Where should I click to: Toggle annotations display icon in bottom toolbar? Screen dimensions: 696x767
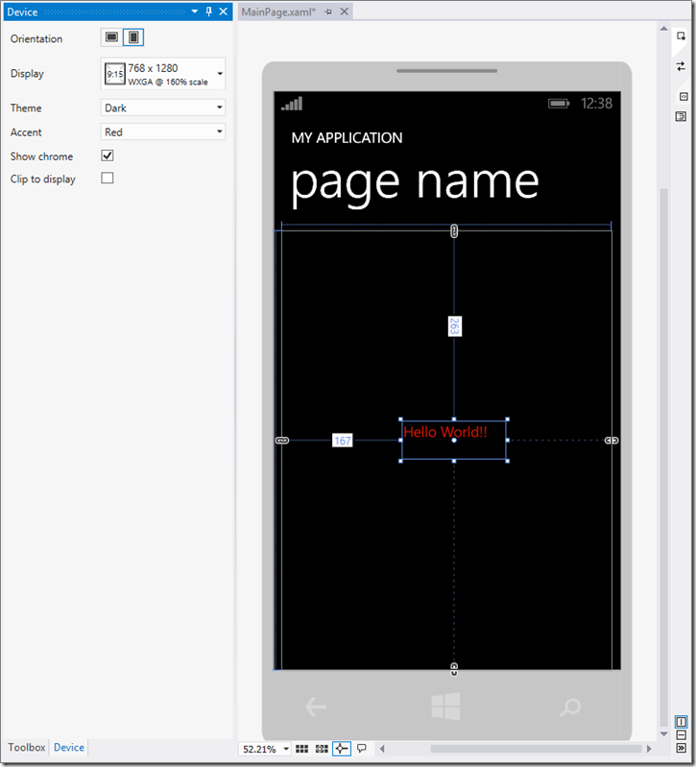coord(362,749)
